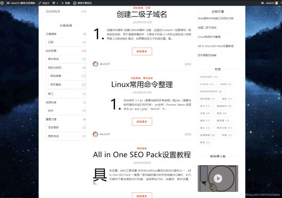
Task: Open the AlvinCR site dashboard menu
Action: pos(21,3)
